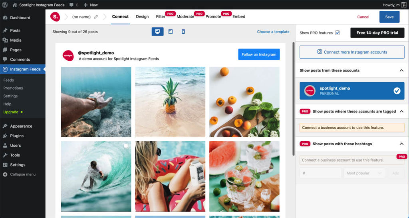The height and width of the screenshot is (218, 409).
Task: Click Follow on Instagram button
Action: tap(259, 54)
